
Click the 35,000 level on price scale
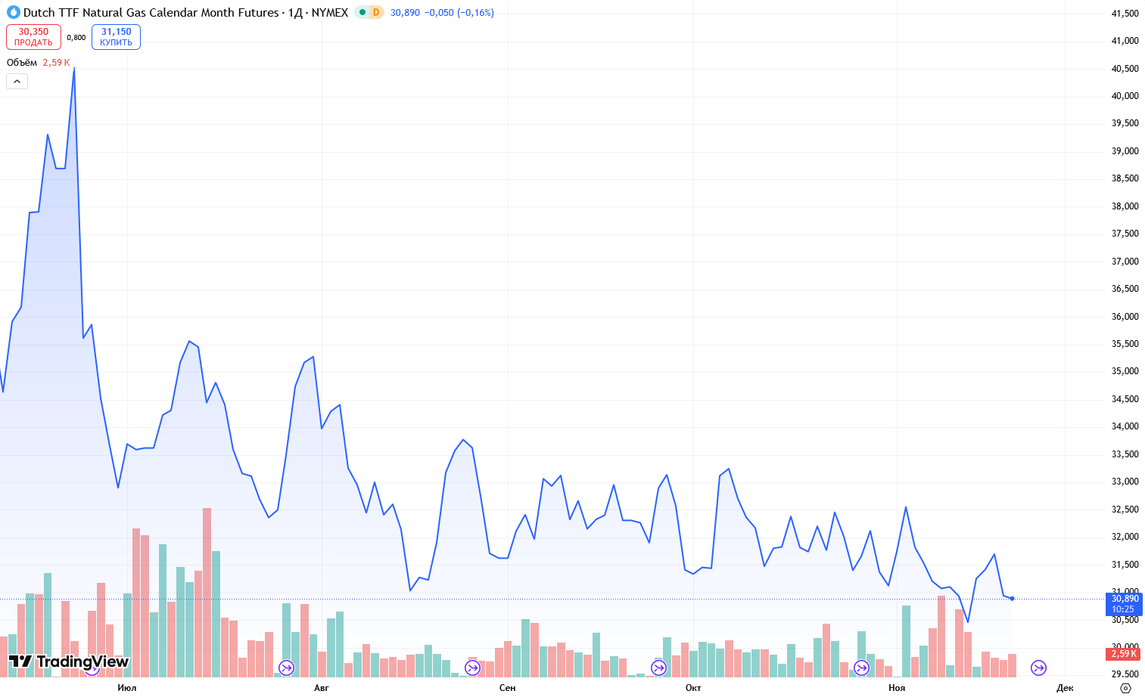pos(1125,371)
